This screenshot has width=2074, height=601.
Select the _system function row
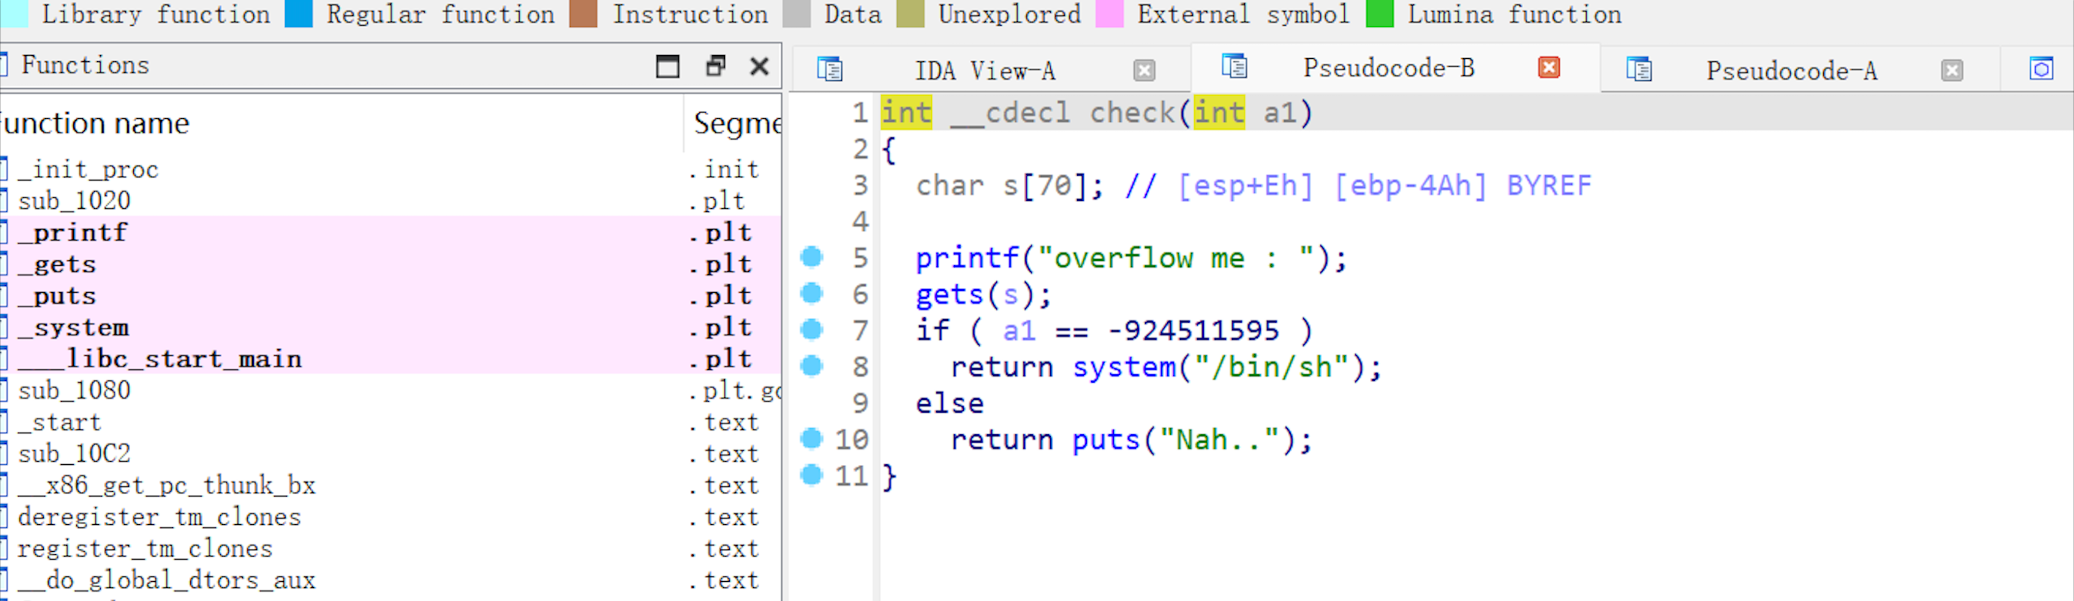point(391,327)
